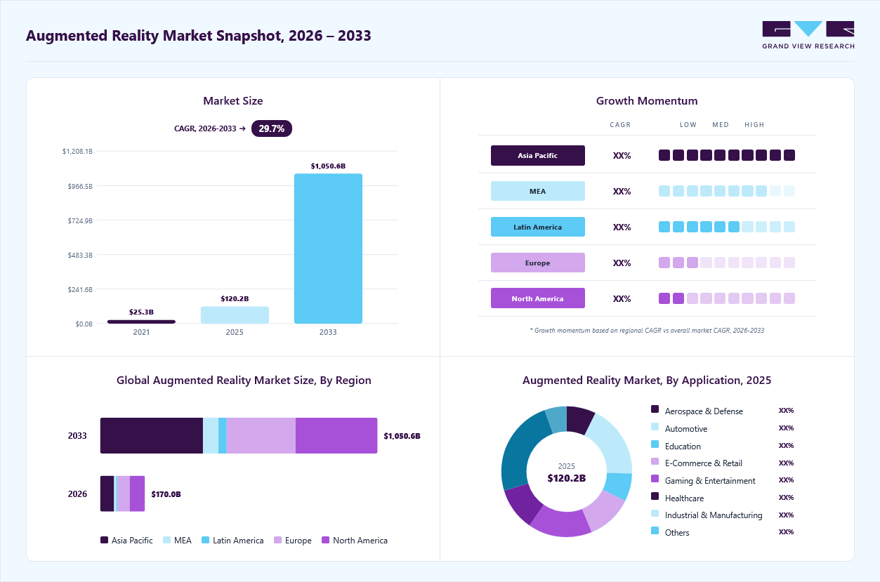Click the Growth Momentum heading

tap(647, 101)
